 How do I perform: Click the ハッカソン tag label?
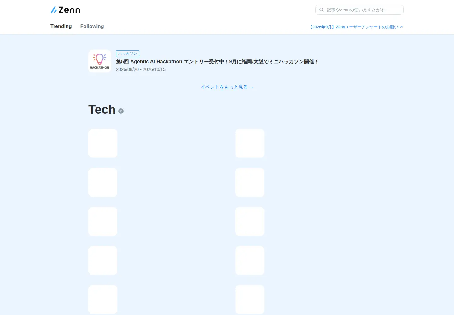tap(128, 54)
